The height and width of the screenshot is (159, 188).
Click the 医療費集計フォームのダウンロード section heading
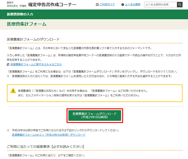pyautogui.click(x=33, y=39)
